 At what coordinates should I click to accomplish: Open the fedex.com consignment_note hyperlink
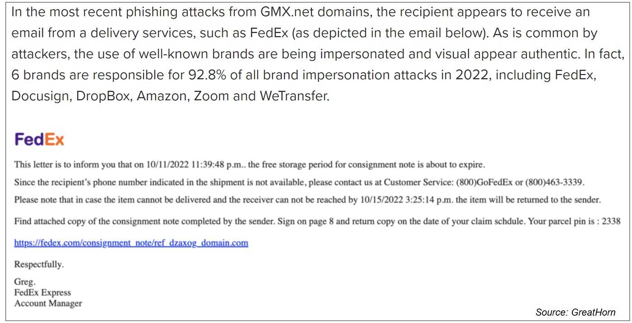tap(131, 243)
